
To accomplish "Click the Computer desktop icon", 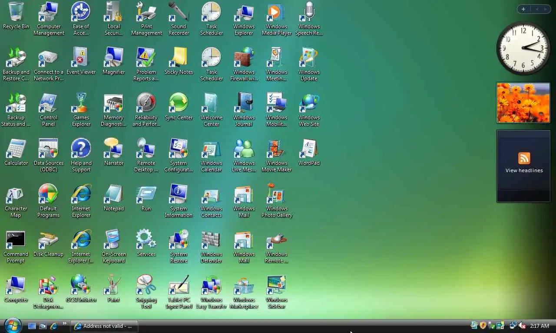I will (16, 289).
